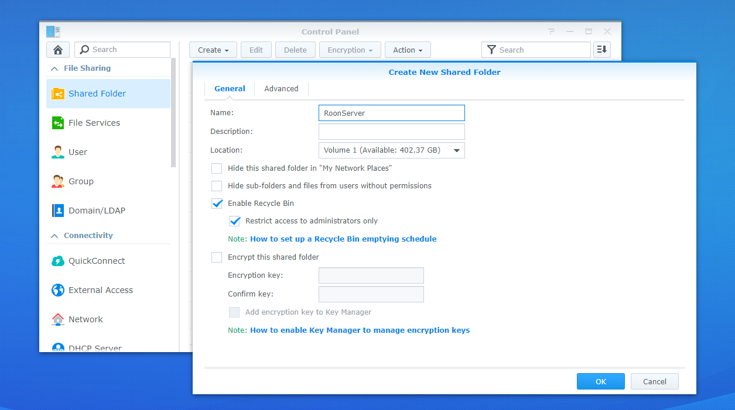Open QuickConnect cloud icon
Image resolution: width=735 pixels, height=410 pixels.
58,261
